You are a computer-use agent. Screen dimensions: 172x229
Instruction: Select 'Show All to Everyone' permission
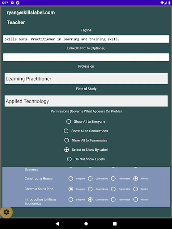[x=69, y=122]
